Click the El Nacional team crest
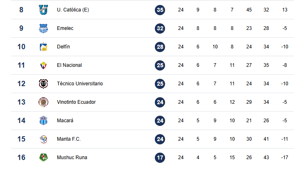The image size is (299, 169). tap(43, 65)
